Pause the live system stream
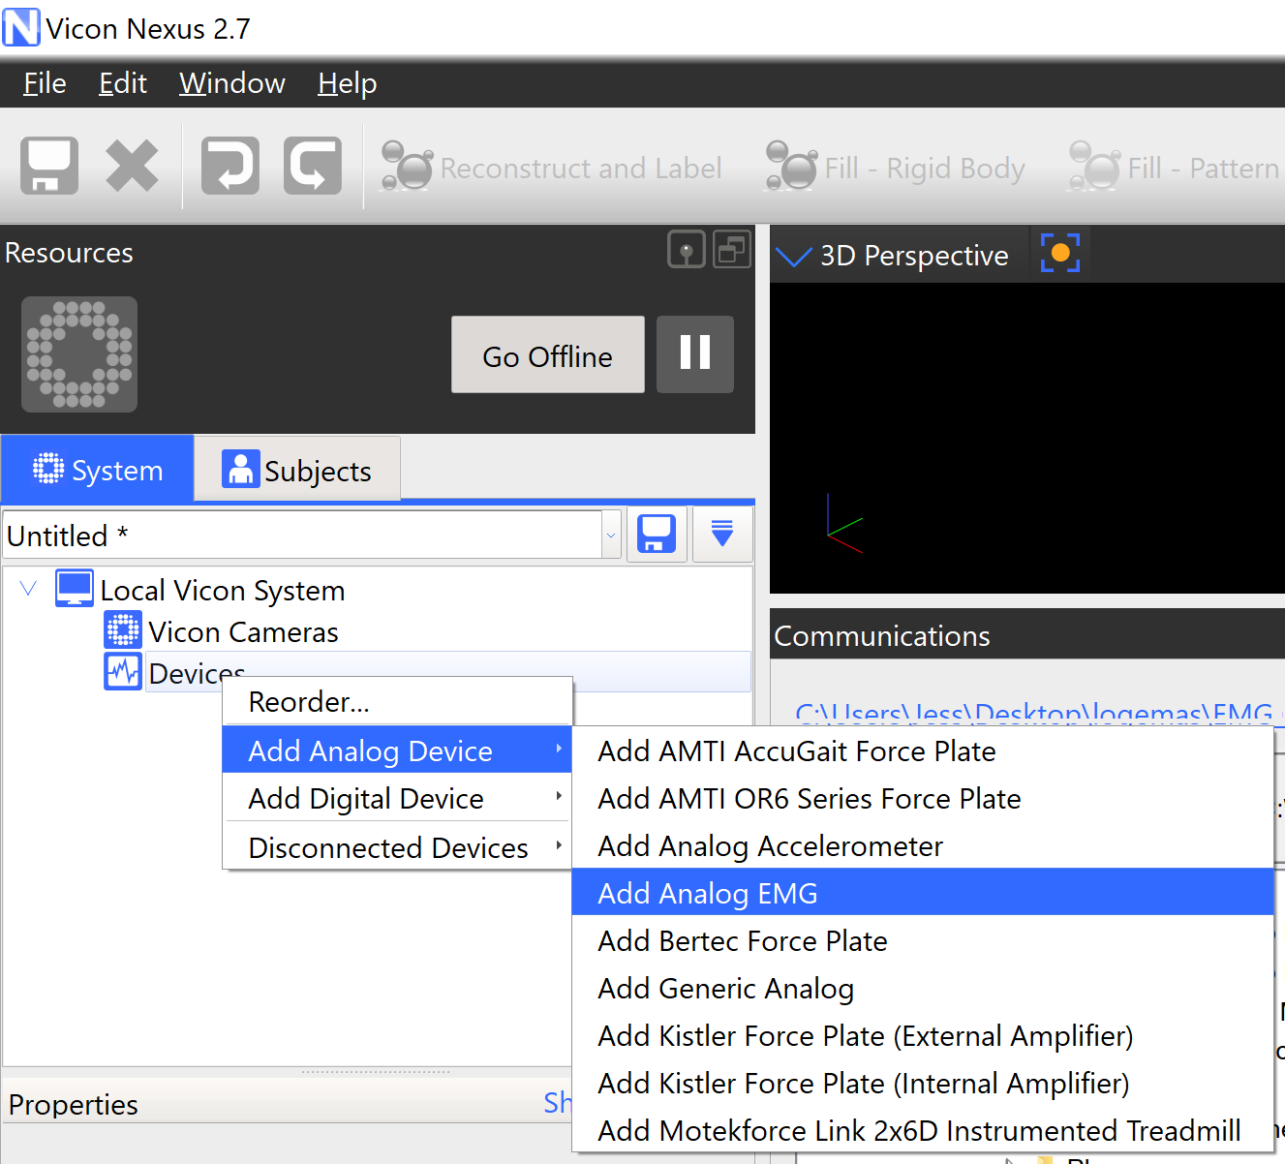 pos(695,354)
